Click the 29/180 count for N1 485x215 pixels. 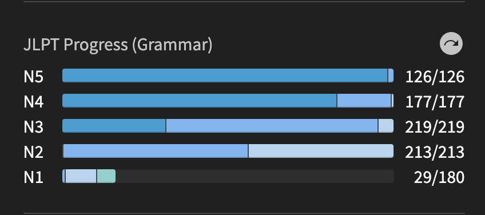coord(439,178)
